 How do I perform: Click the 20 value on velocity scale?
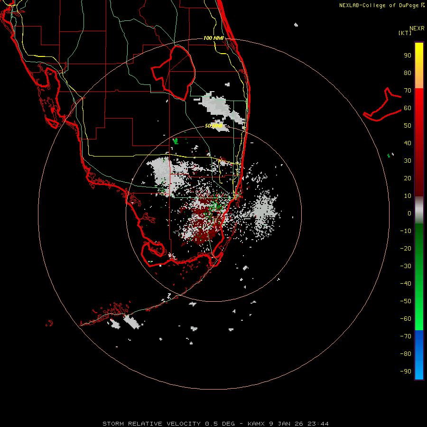click(x=408, y=178)
